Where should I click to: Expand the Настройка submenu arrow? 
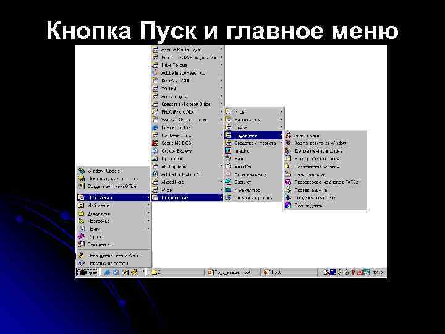point(148,221)
